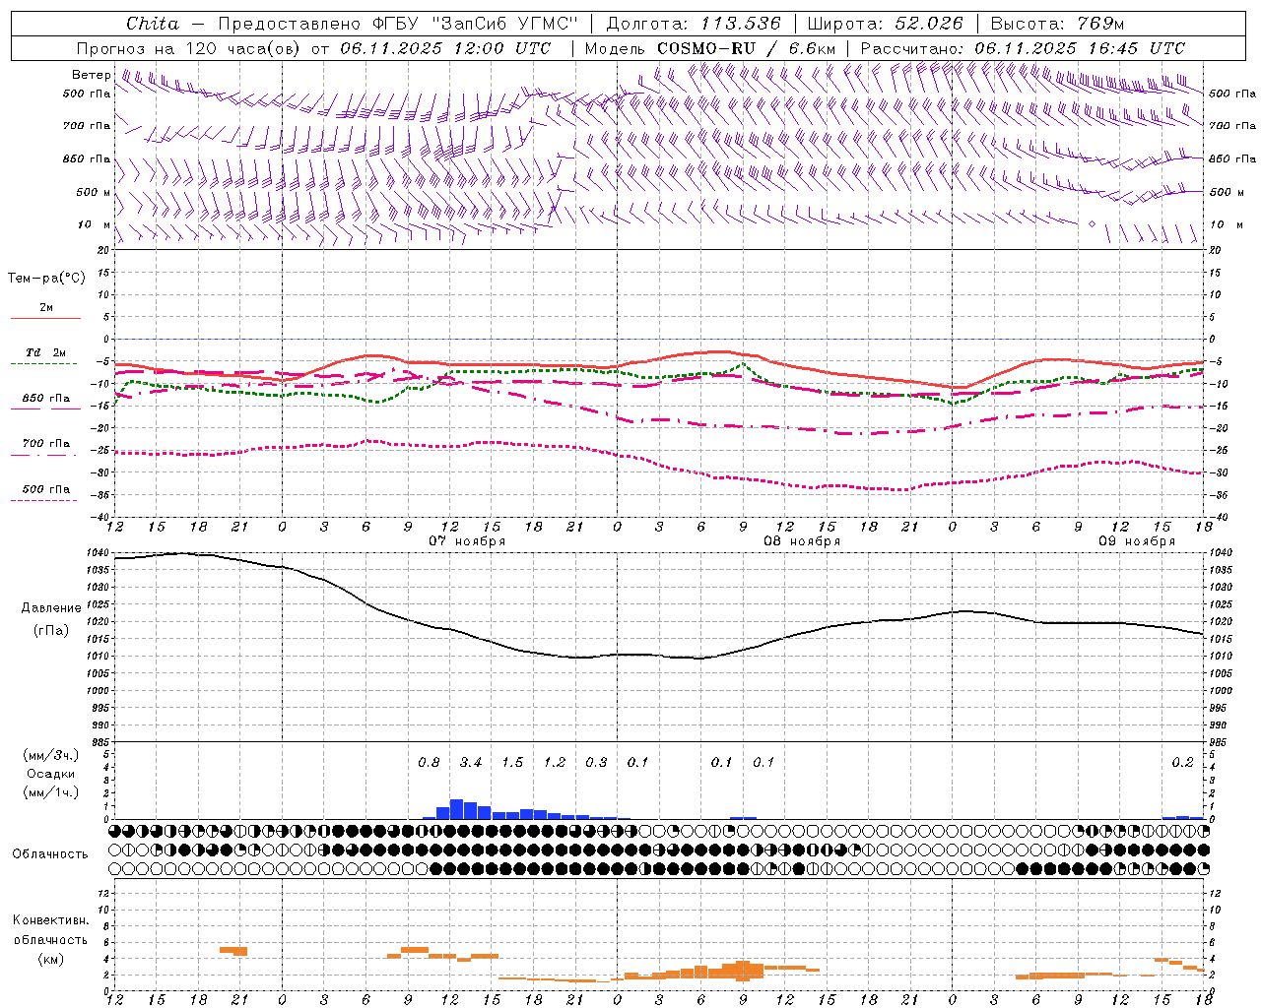Select the "Td 2м" dew point legend entry
This screenshot has height=1008, width=1261.
point(46,352)
